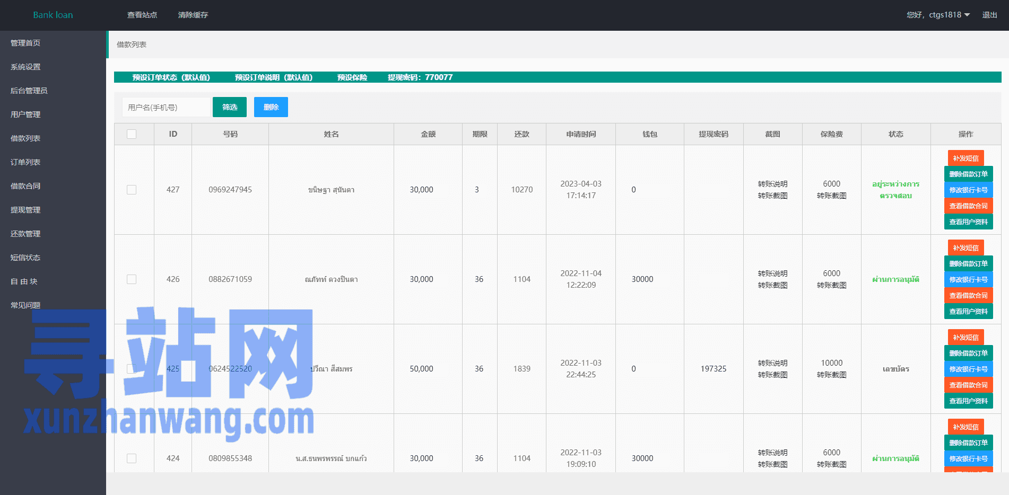The width and height of the screenshot is (1009, 495).
Task: Open 转账截图 in 保险费 column for 427
Action: pyautogui.click(x=831, y=196)
